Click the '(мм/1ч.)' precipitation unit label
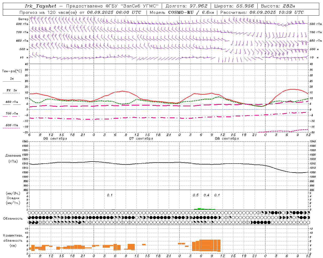The width and height of the screenshot is (323, 258). tap(13, 203)
